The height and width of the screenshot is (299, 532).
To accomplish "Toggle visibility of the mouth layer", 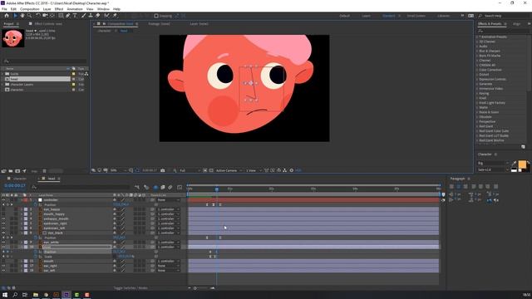I will (3, 262).
